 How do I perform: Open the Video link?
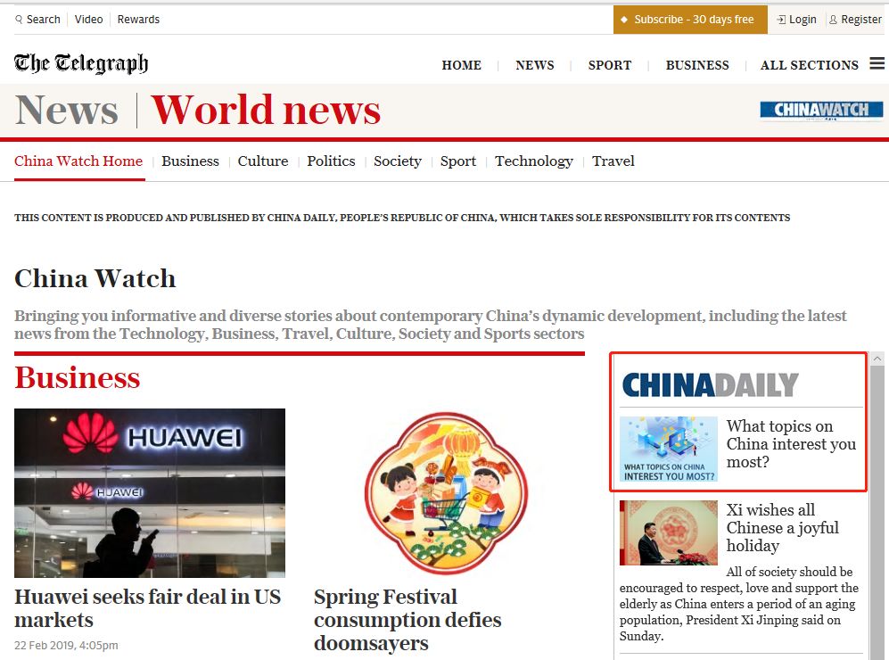[89, 20]
